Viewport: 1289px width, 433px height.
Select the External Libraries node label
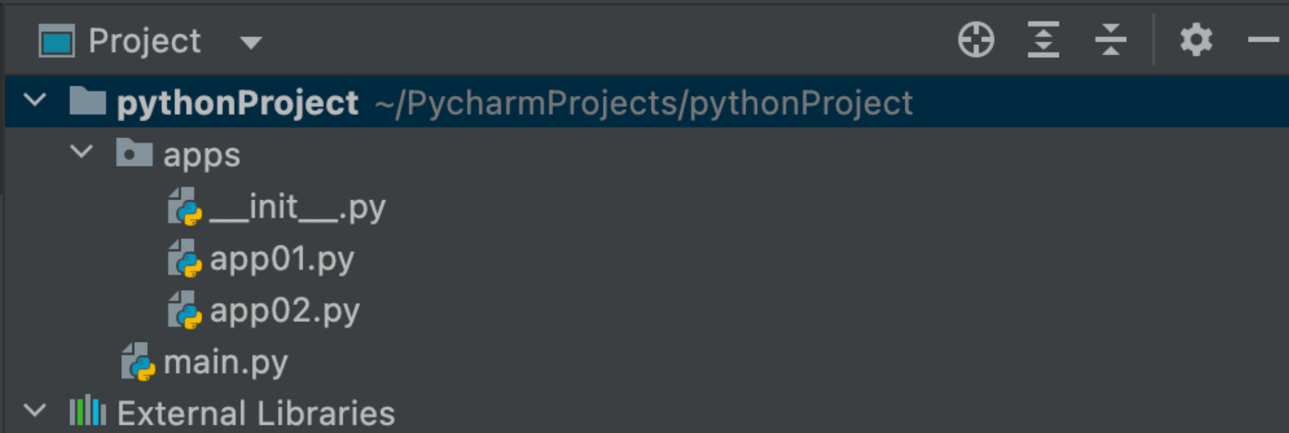pos(255,413)
